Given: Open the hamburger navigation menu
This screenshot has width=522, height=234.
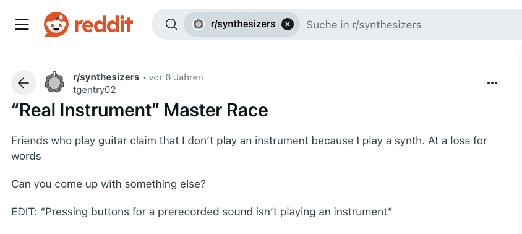Looking at the screenshot, I should (x=22, y=24).
